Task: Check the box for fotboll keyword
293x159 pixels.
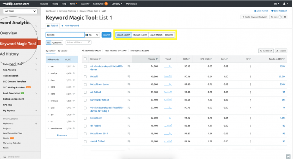Action: pyautogui.click(x=85, y=77)
